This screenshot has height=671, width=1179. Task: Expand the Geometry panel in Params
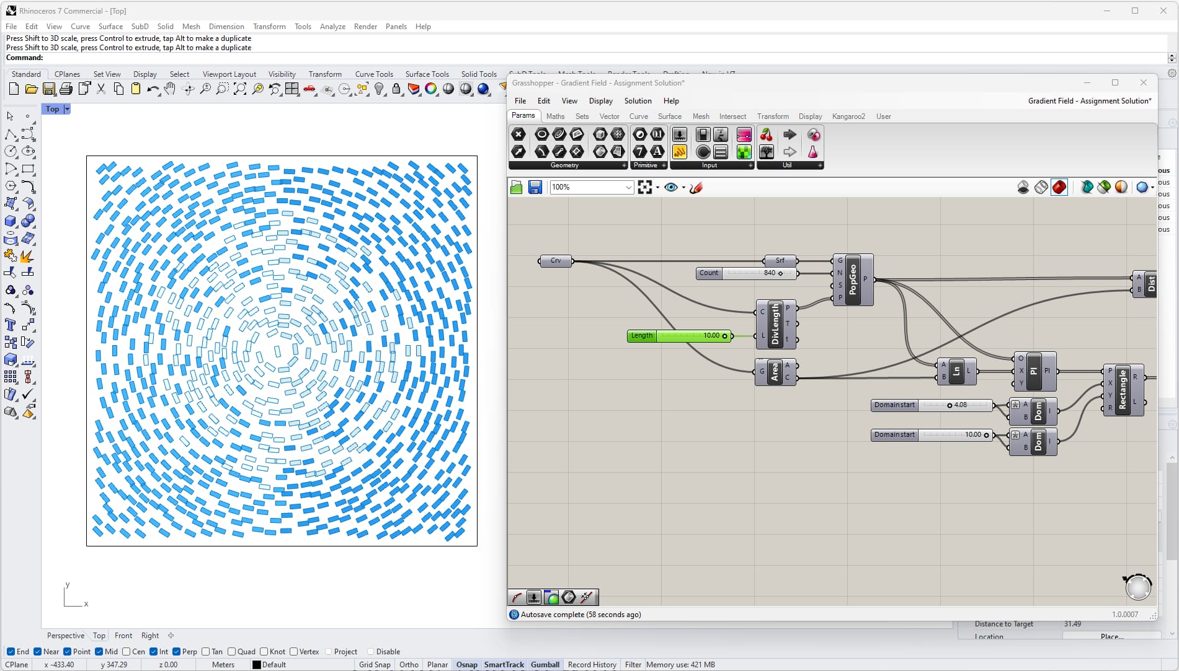pyautogui.click(x=624, y=165)
